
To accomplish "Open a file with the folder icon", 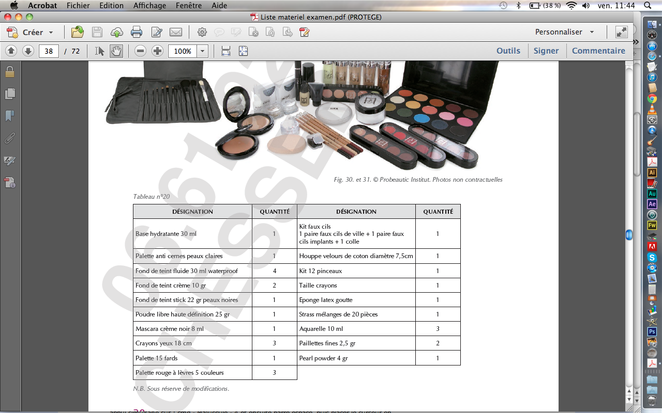I will pos(78,32).
